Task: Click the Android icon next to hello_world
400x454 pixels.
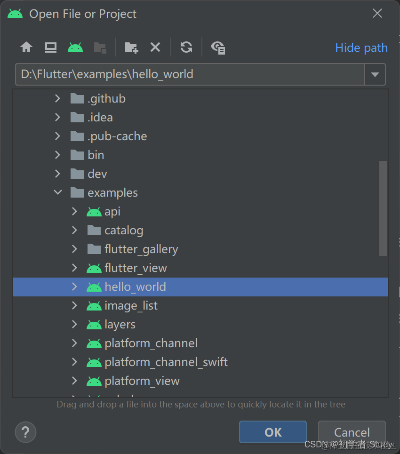Action: pos(94,287)
